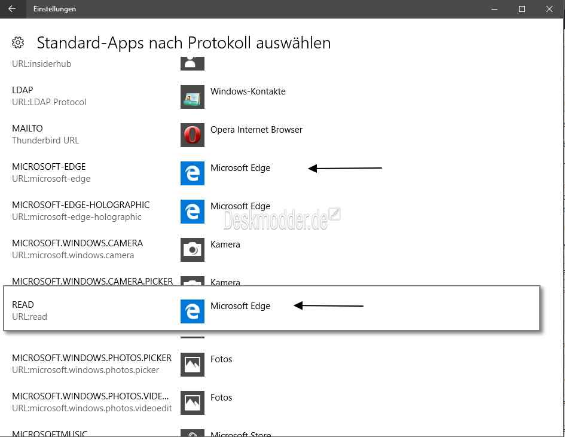The height and width of the screenshot is (437, 565).
Task: Click the "MICROSOFT-EDGE-HOLOGRAPHIC" protocol name
Action: [81, 205]
